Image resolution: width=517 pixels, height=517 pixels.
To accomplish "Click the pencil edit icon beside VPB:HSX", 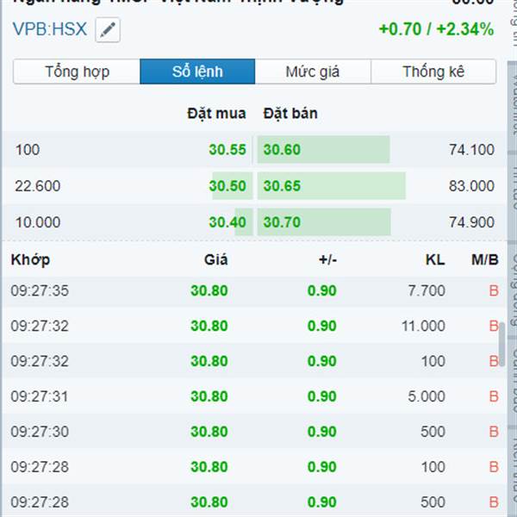I will pos(108,29).
